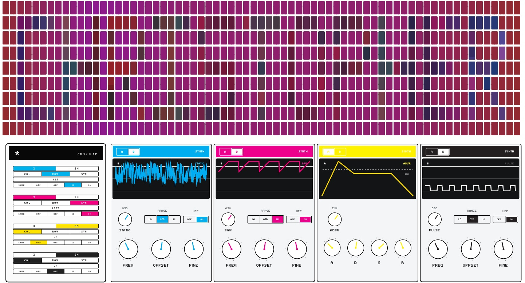Image resolution: width=525 pixels, height=283 pixels.
Task: Set cyan synth range to HI
Action: click(174, 219)
